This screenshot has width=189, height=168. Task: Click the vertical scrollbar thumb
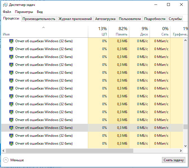tap(186, 127)
